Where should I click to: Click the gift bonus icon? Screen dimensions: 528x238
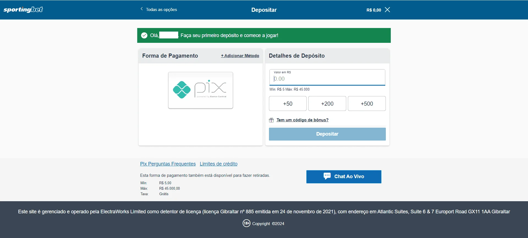[x=271, y=120]
